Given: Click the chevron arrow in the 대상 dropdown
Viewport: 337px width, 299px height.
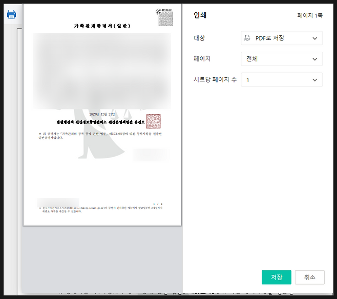Looking at the screenshot, I should pos(314,38).
